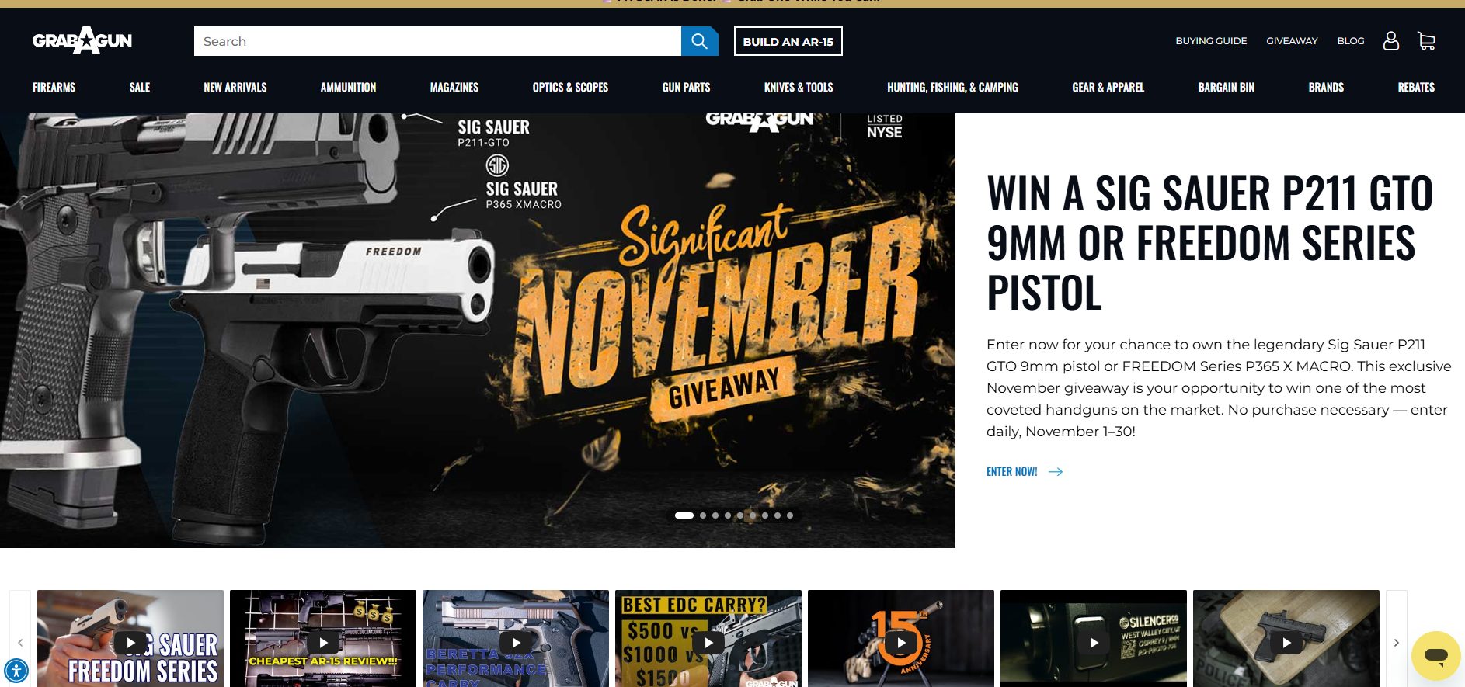Play the Cheapest AR-15 Review video
The image size is (1465, 687).
tap(323, 642)
